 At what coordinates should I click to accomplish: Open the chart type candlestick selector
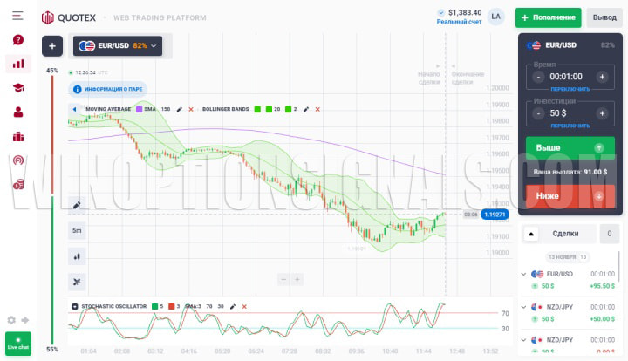pyautogui.click(x=77, y=256)
